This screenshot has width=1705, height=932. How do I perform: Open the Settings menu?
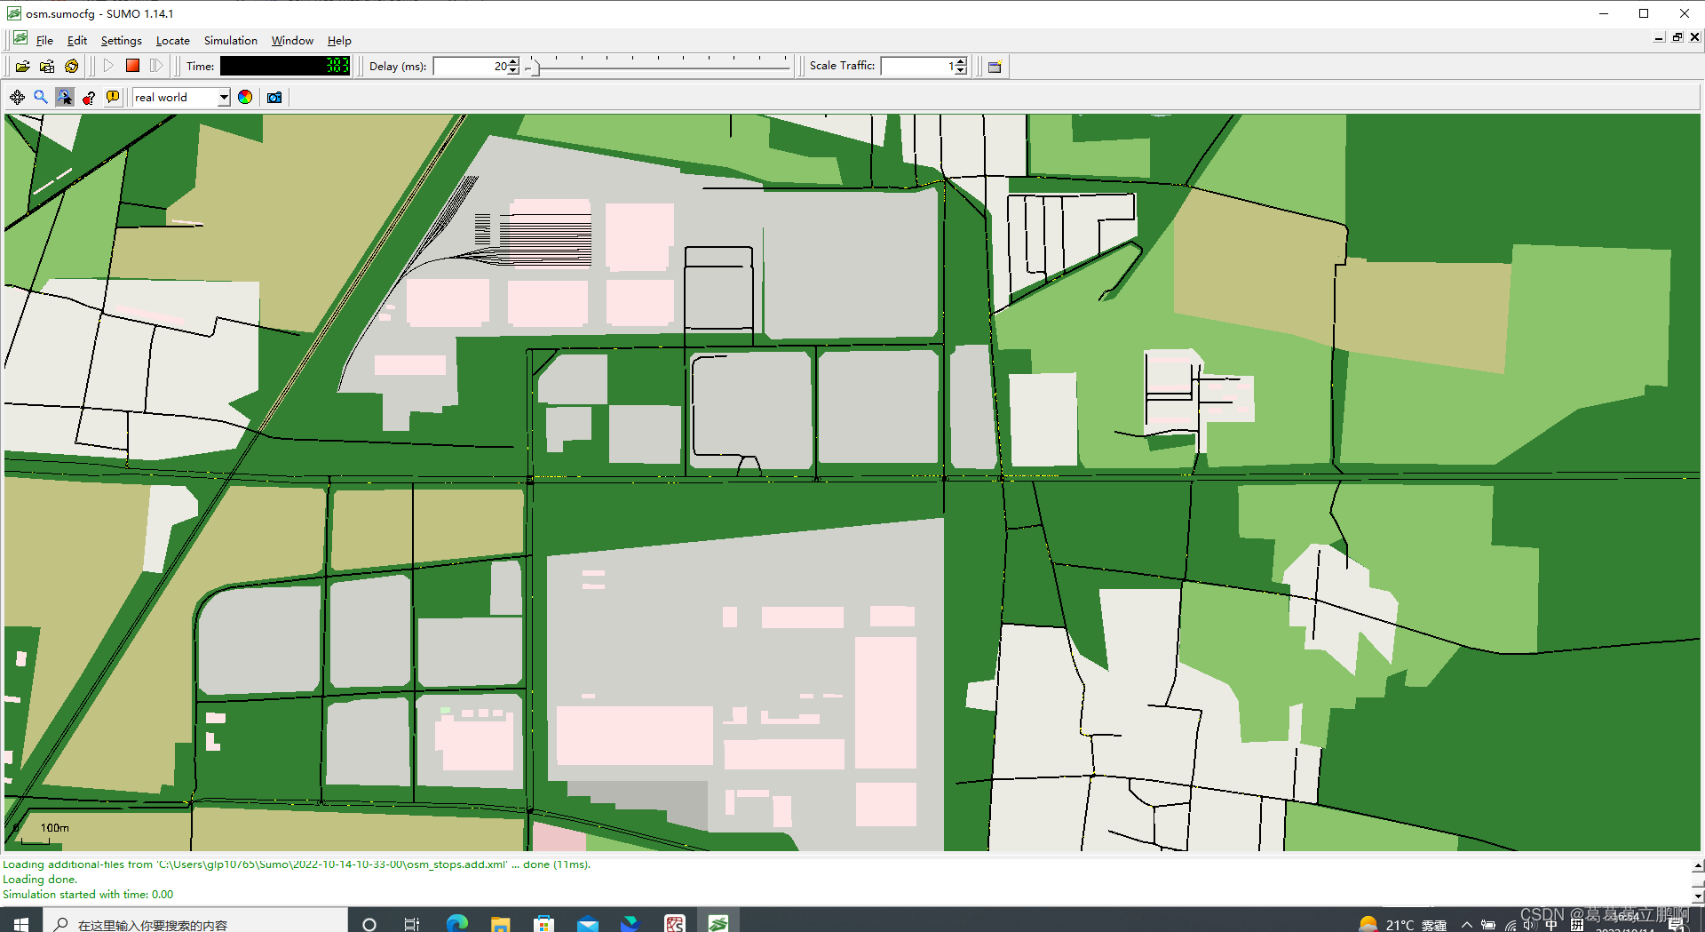coord(121,41)
